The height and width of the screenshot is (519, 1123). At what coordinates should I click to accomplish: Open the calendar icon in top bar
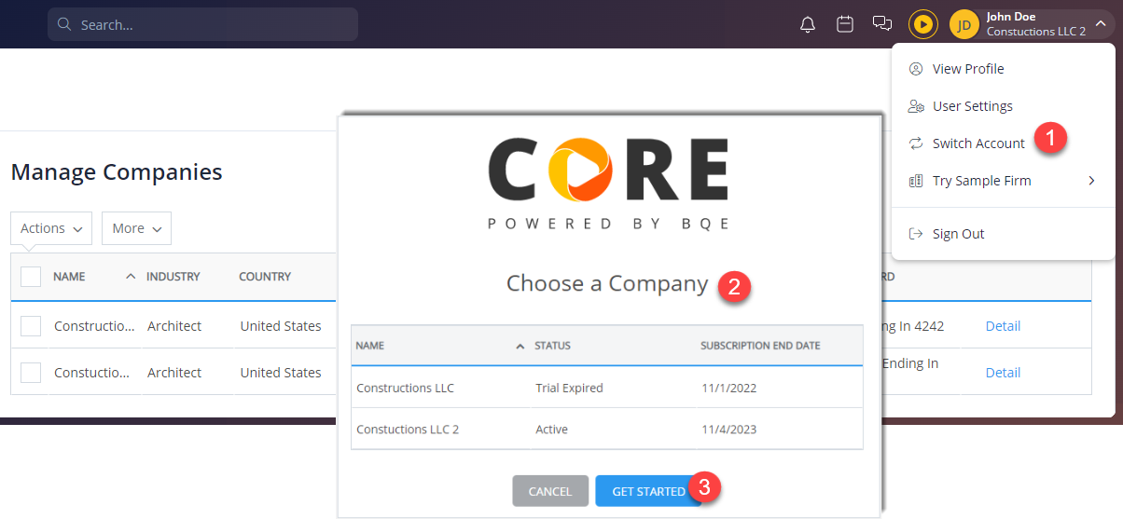(845, 24)
